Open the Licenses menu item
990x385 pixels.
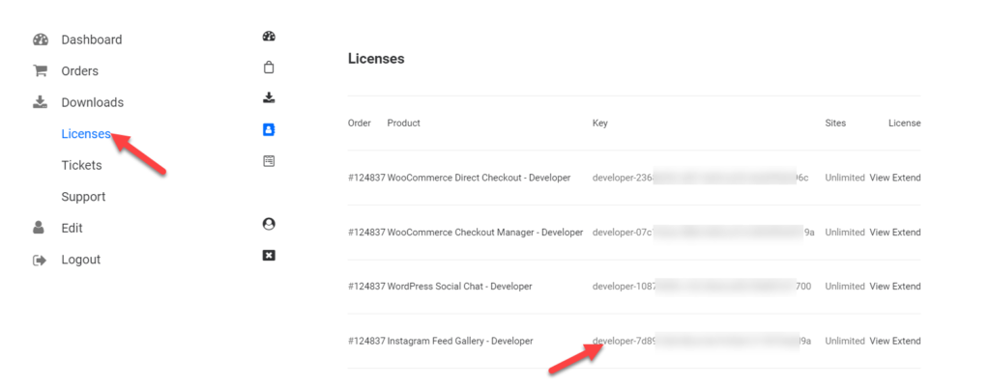point(86,133)
